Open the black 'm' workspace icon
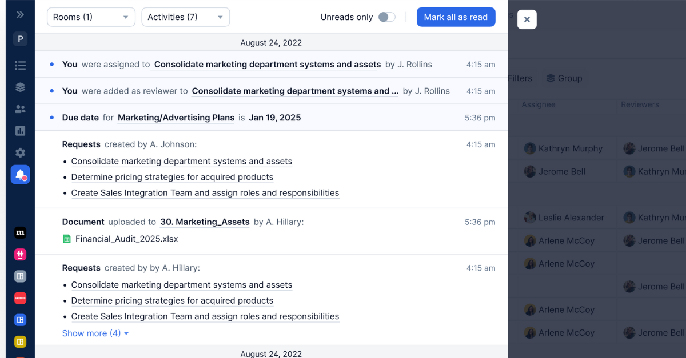Screen dimensions: 686x358 (20, 232)
